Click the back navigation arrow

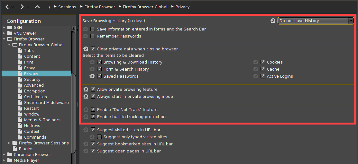[7, 7]
